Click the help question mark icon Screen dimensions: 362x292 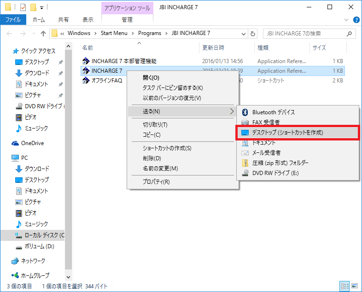[x=356, y=20]
